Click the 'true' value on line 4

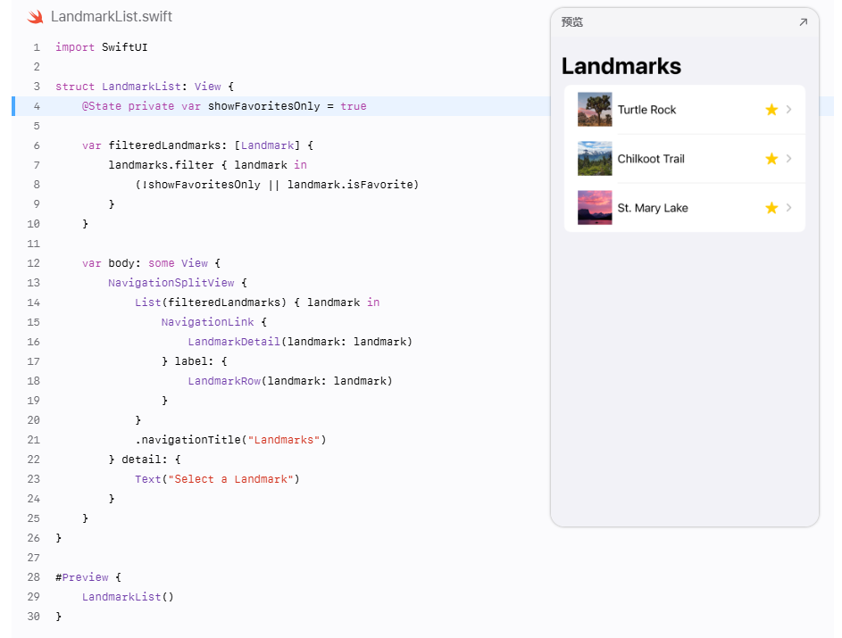click(x=354, y=106)
